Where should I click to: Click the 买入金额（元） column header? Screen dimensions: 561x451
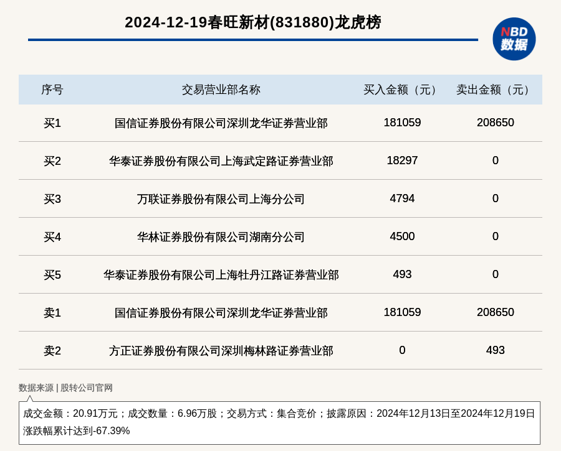[402, 90]
